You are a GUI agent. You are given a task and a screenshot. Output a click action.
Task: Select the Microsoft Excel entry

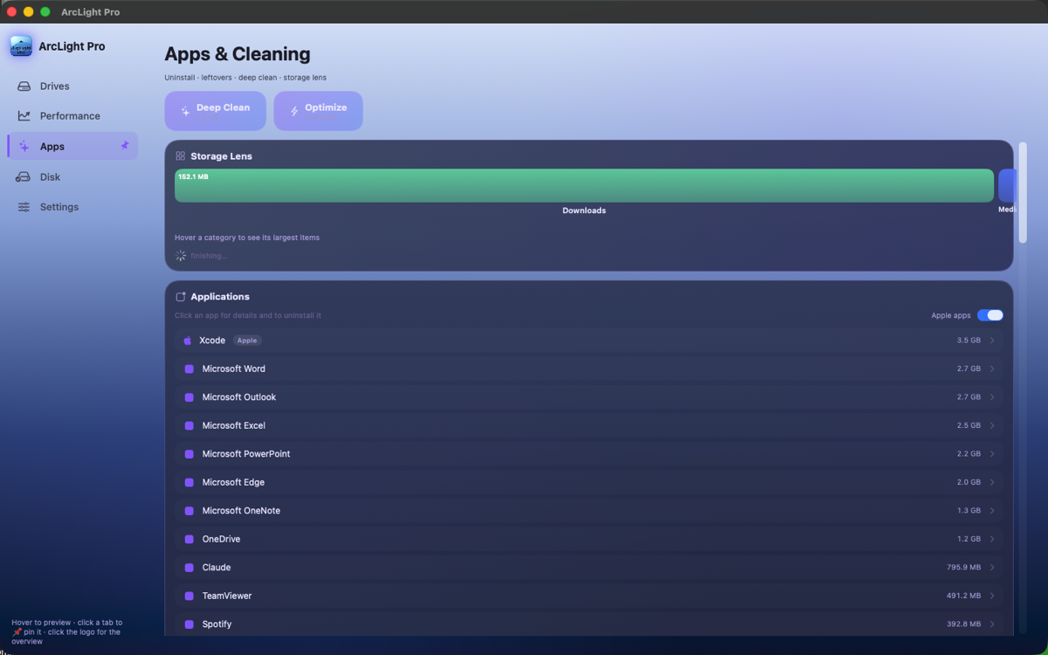point(589,425)
